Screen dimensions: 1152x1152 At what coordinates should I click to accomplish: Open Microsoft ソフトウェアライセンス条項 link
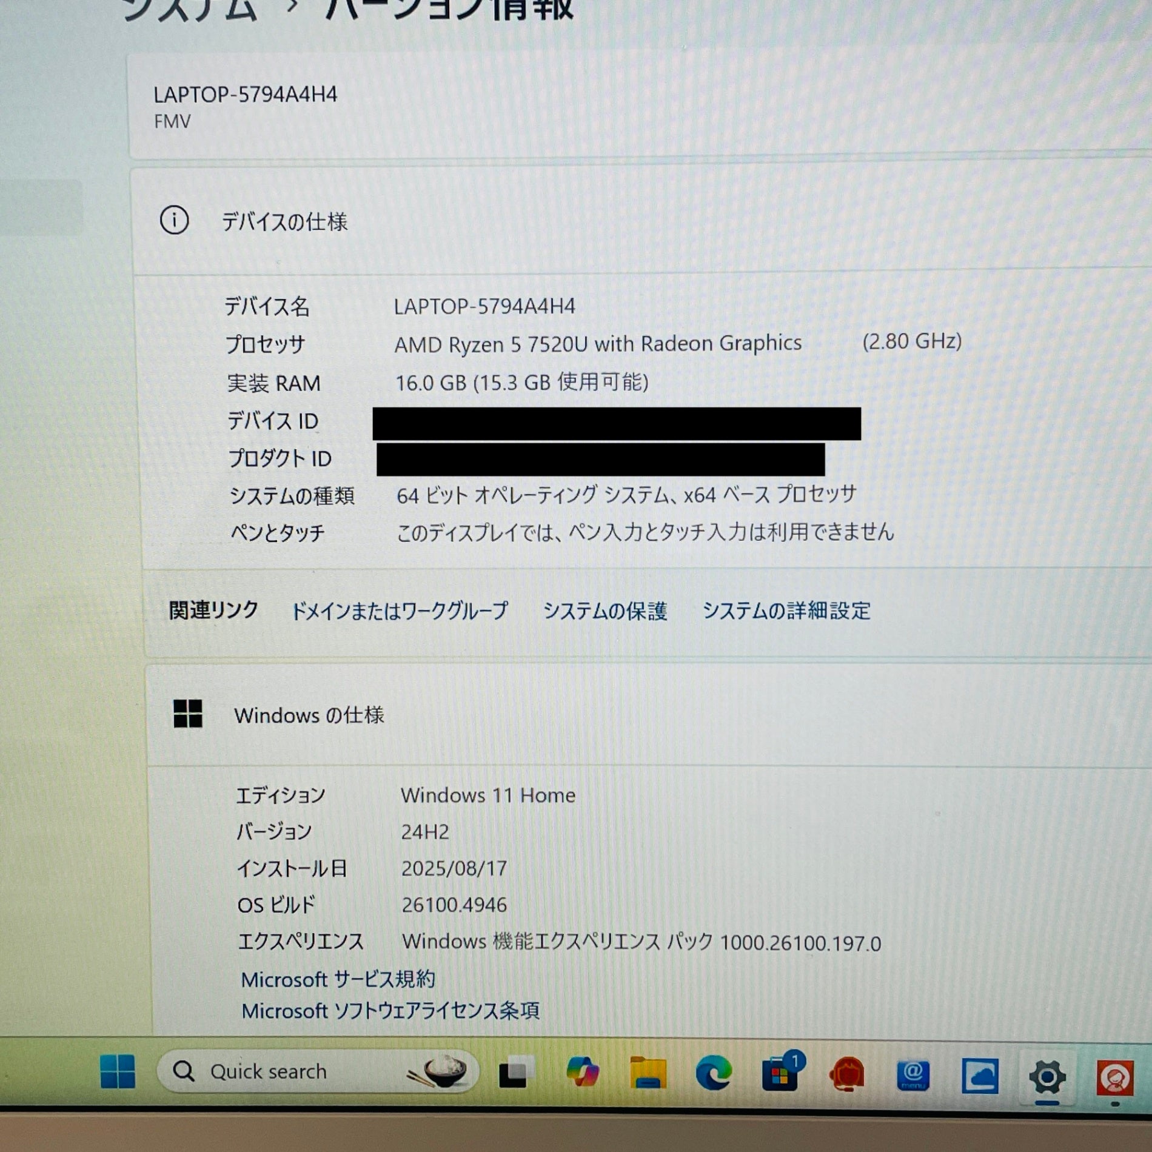coord(390,1011)
